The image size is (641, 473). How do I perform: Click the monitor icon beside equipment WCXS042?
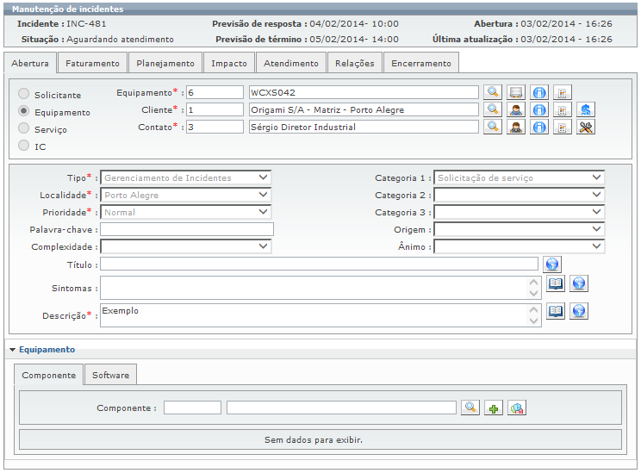[516, 92]
